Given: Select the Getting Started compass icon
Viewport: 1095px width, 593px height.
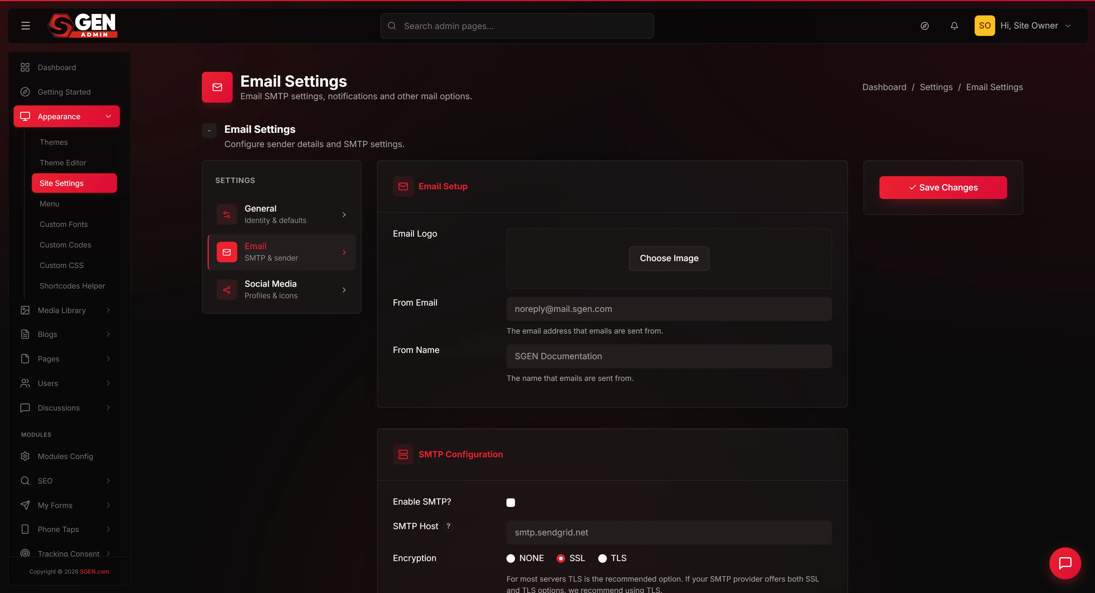Looking at the screenshot, I should (x=25, y=92).
